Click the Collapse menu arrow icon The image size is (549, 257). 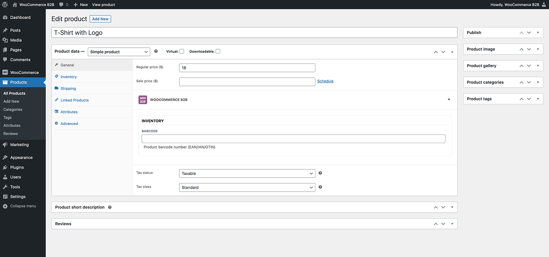(5, 206)
